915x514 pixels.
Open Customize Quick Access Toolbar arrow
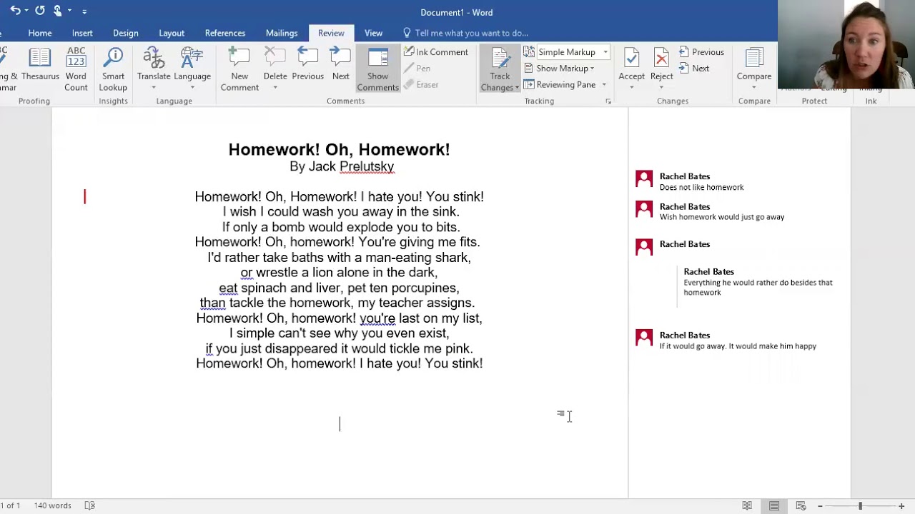(x=84, y=11)
